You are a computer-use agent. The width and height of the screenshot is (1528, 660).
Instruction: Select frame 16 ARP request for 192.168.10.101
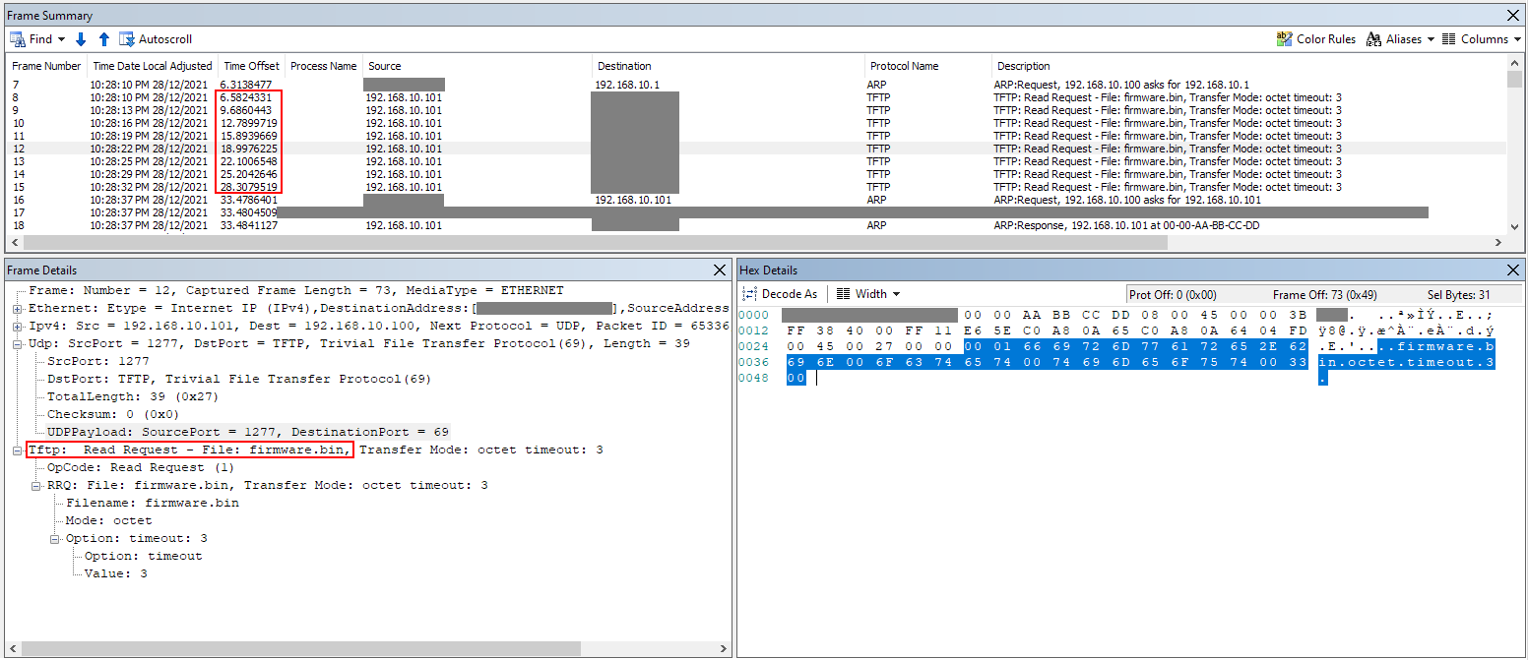click(x=757, y=200)
